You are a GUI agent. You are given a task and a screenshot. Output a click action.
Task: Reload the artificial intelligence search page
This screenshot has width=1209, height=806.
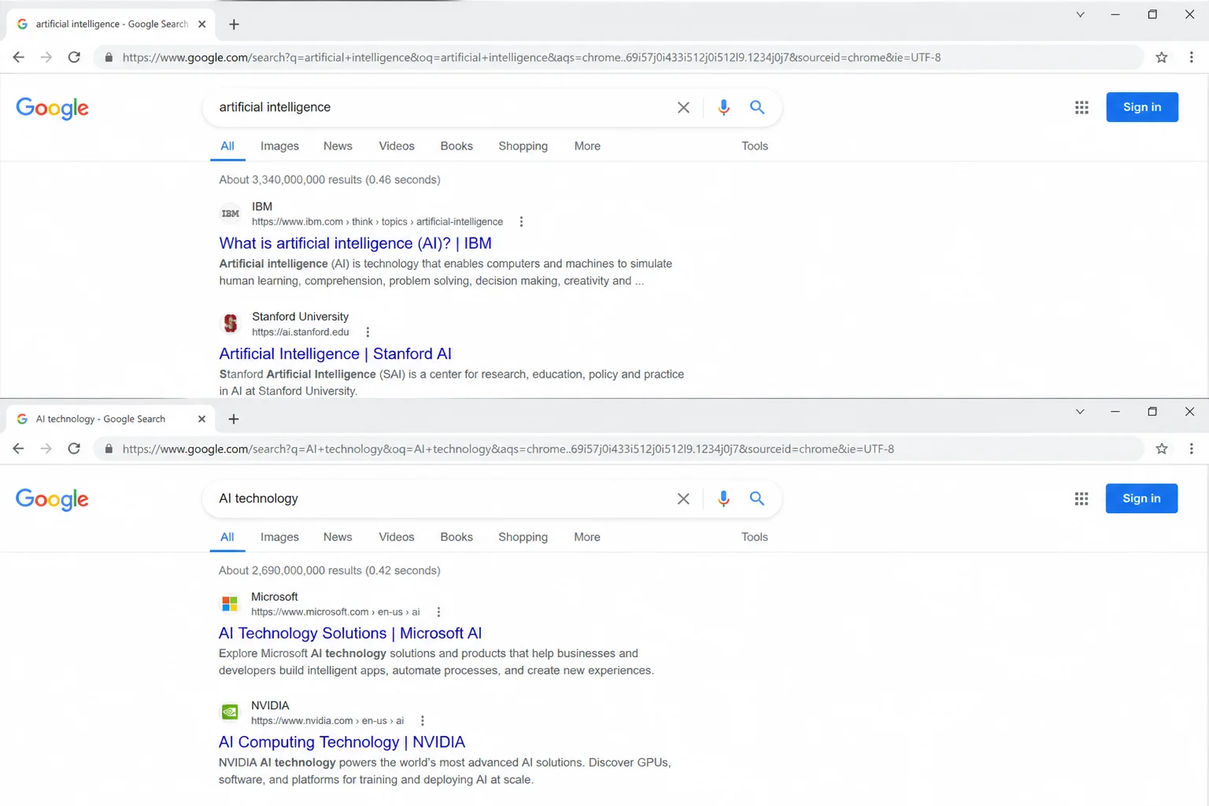74,57
